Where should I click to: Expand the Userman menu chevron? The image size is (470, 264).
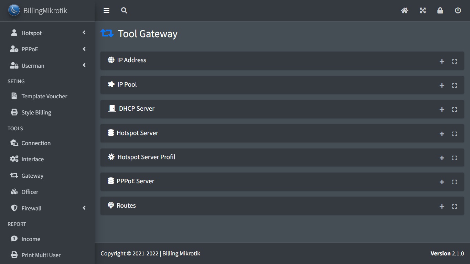point(84,66)
